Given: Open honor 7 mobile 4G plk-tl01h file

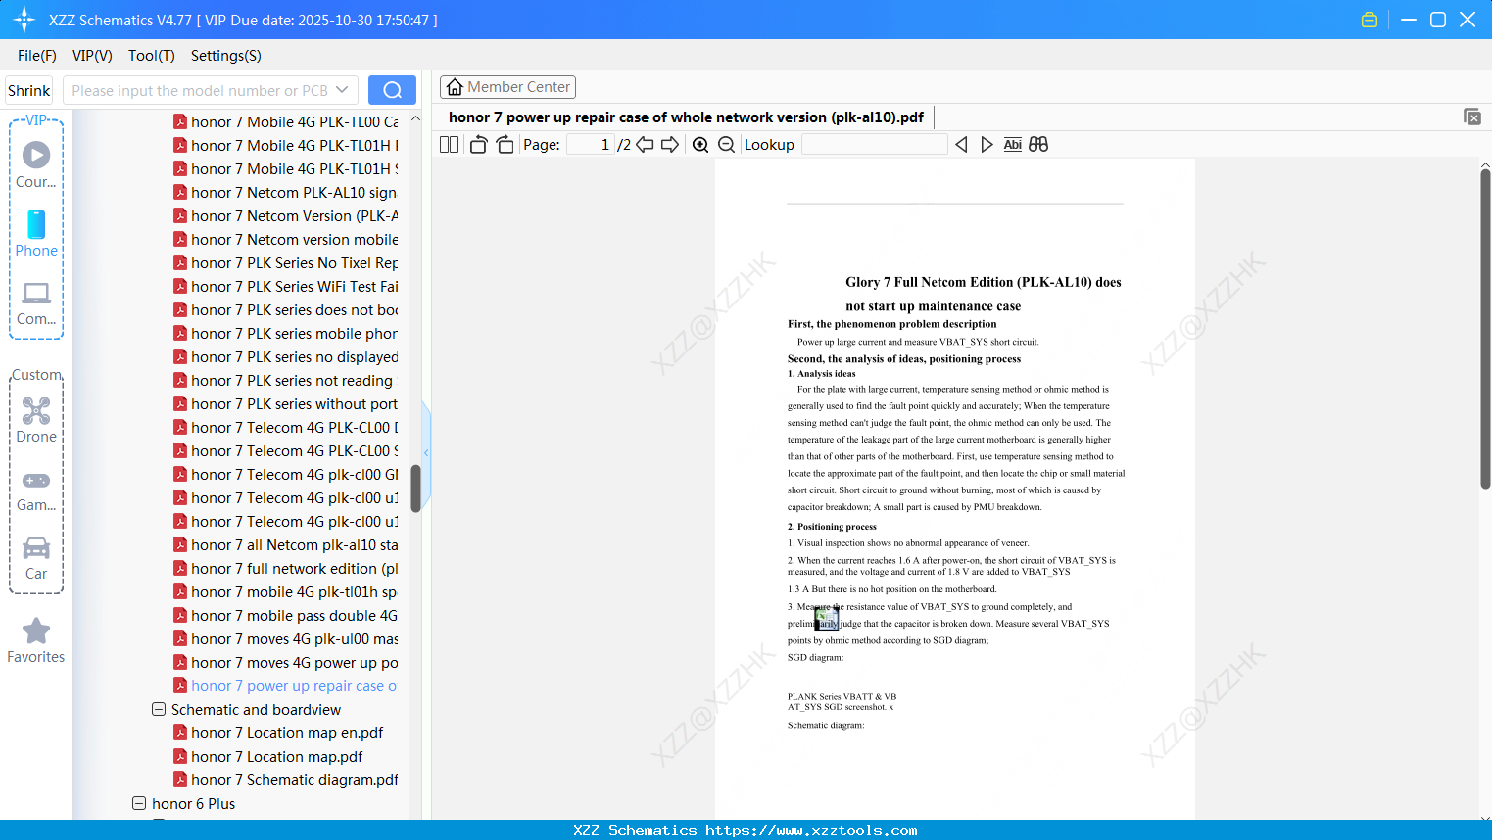Looking at the screenshot, I should tap(285, 591).
